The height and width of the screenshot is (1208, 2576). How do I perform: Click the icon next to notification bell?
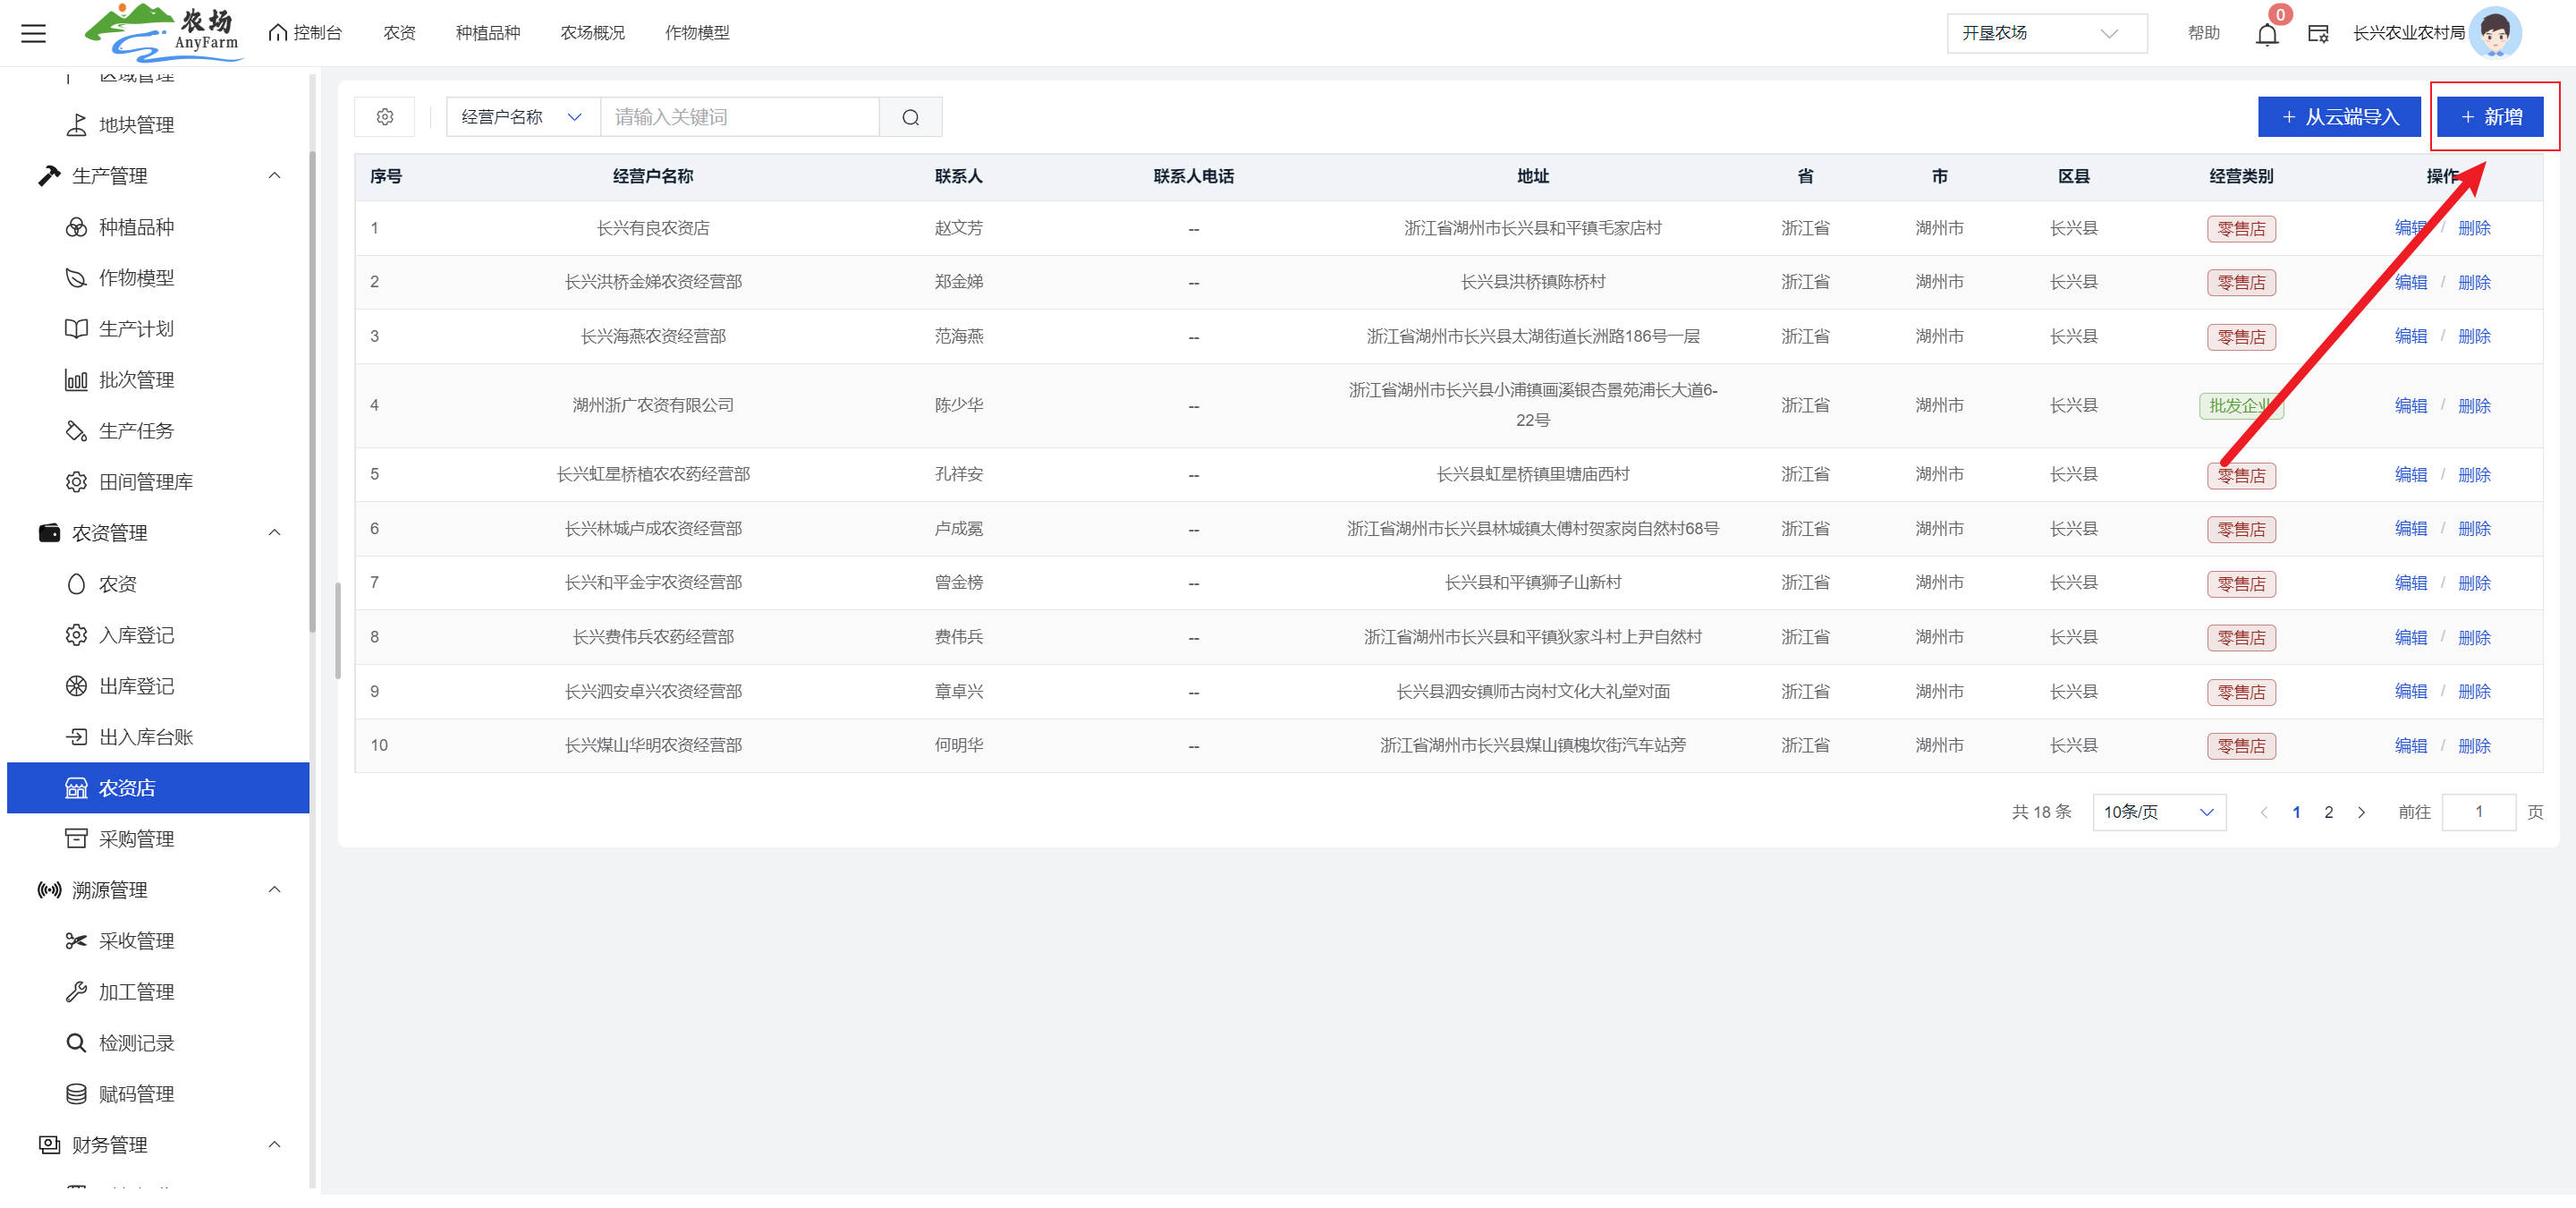[2317, 34]
